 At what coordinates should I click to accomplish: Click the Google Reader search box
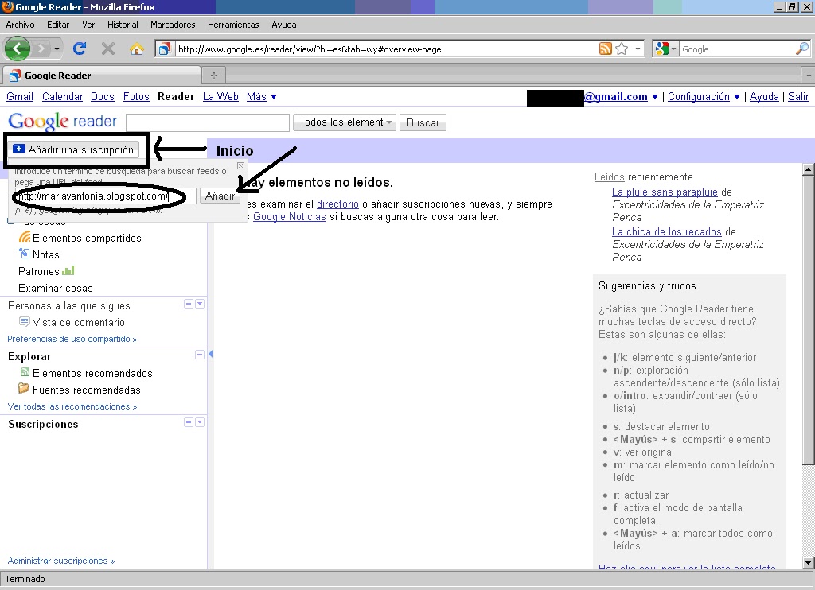pos(208,122)
